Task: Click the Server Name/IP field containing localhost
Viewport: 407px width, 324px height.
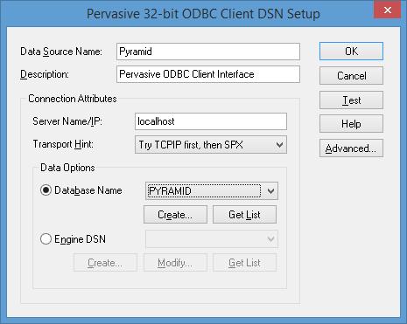Action: click(x=211, y=121)
